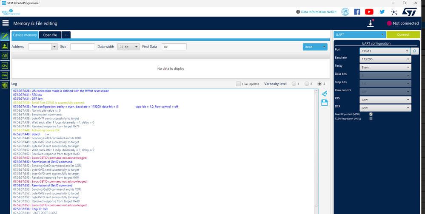Open the SWV viewer icon
425x214 pixels.
click(x=5, y=75)
